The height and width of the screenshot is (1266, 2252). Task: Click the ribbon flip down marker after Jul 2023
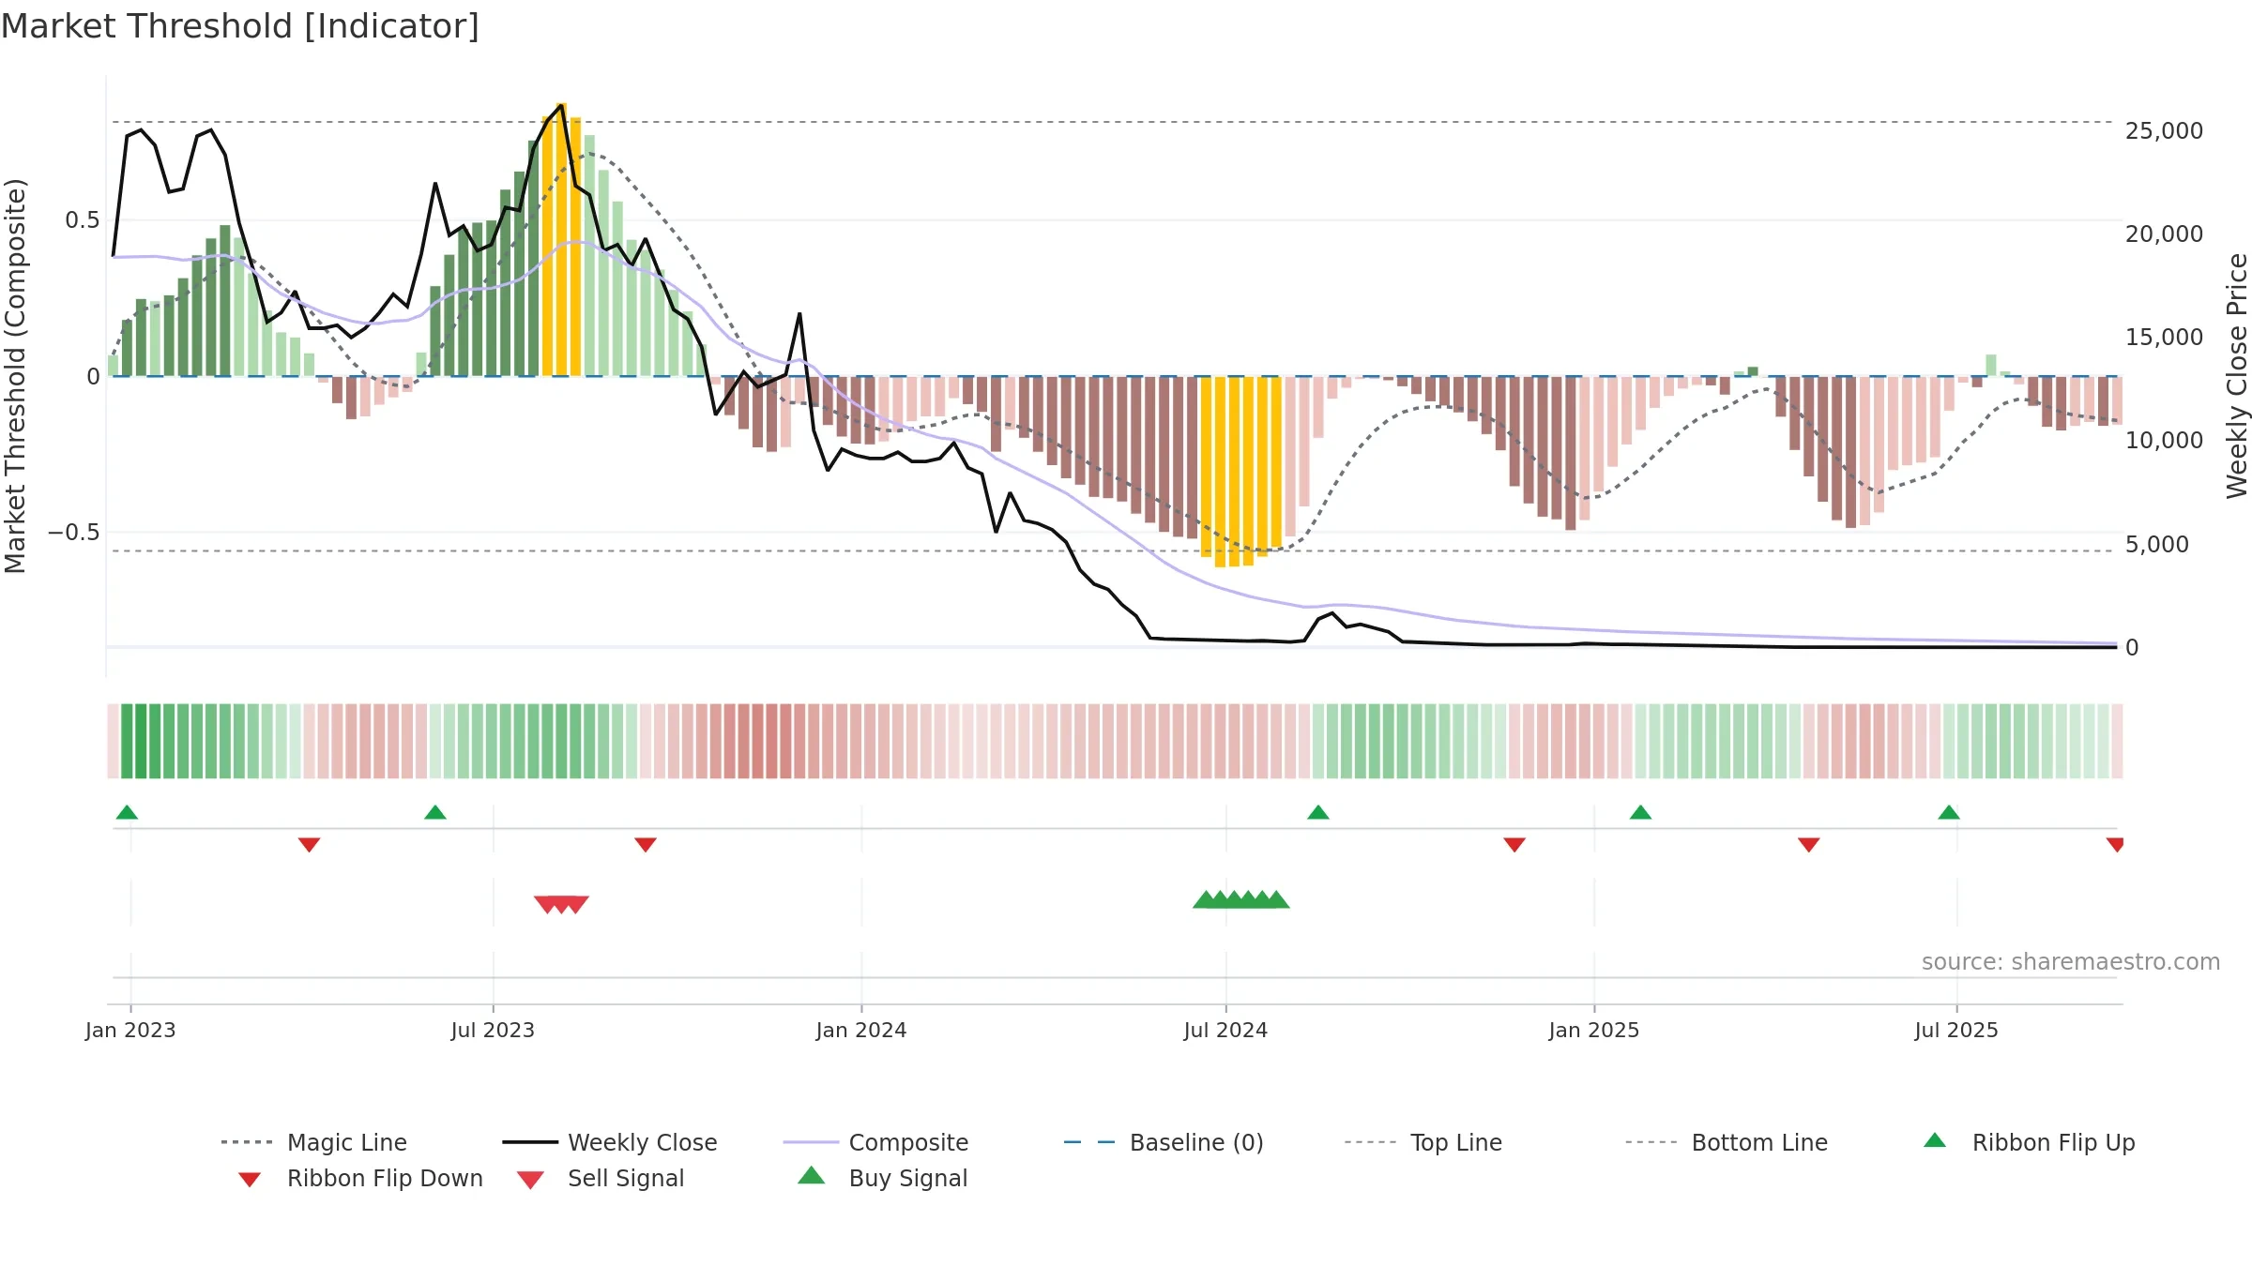coord(646,845)
